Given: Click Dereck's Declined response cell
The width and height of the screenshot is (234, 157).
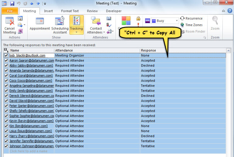Looking at the screenshot, I should tap(183, 96).
